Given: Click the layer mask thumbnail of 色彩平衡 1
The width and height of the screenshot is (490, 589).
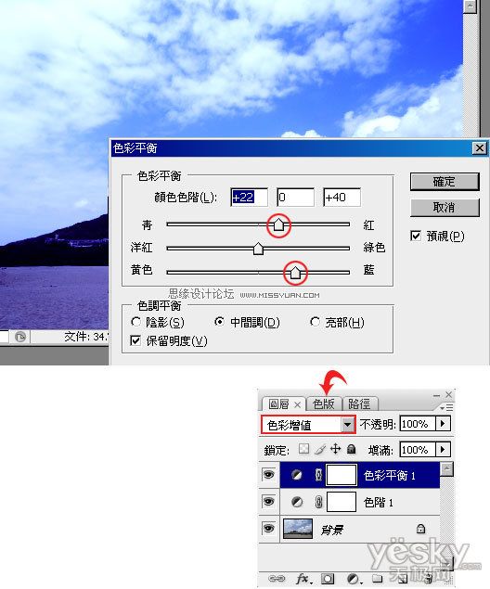Looking at the screenshot, I should click(x=342, y=475).
